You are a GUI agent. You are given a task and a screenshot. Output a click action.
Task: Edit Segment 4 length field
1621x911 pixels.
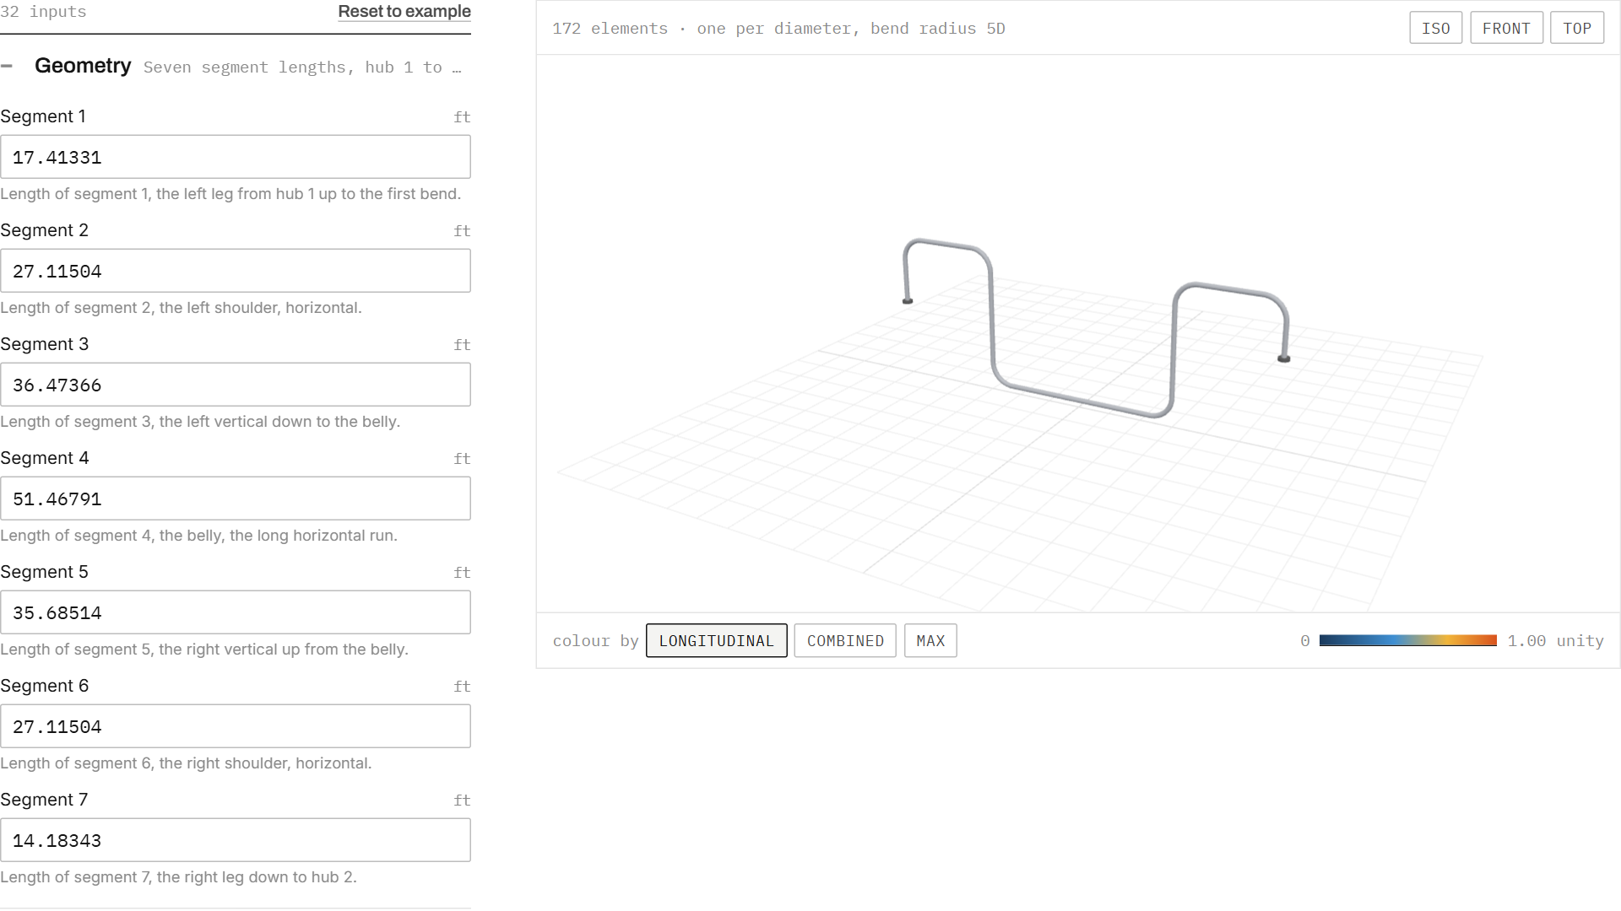tap(236, 499)
